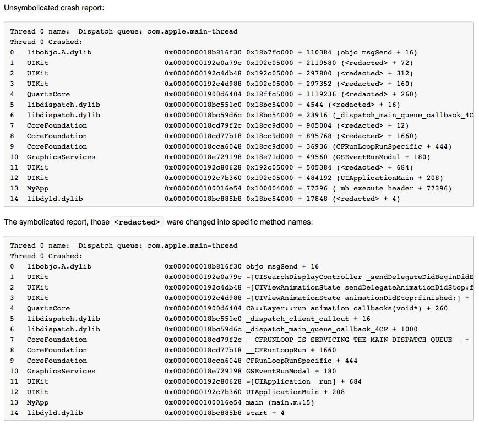Click '(GSEventRunModal + 180)' in the first report

[x=382, y=157]
